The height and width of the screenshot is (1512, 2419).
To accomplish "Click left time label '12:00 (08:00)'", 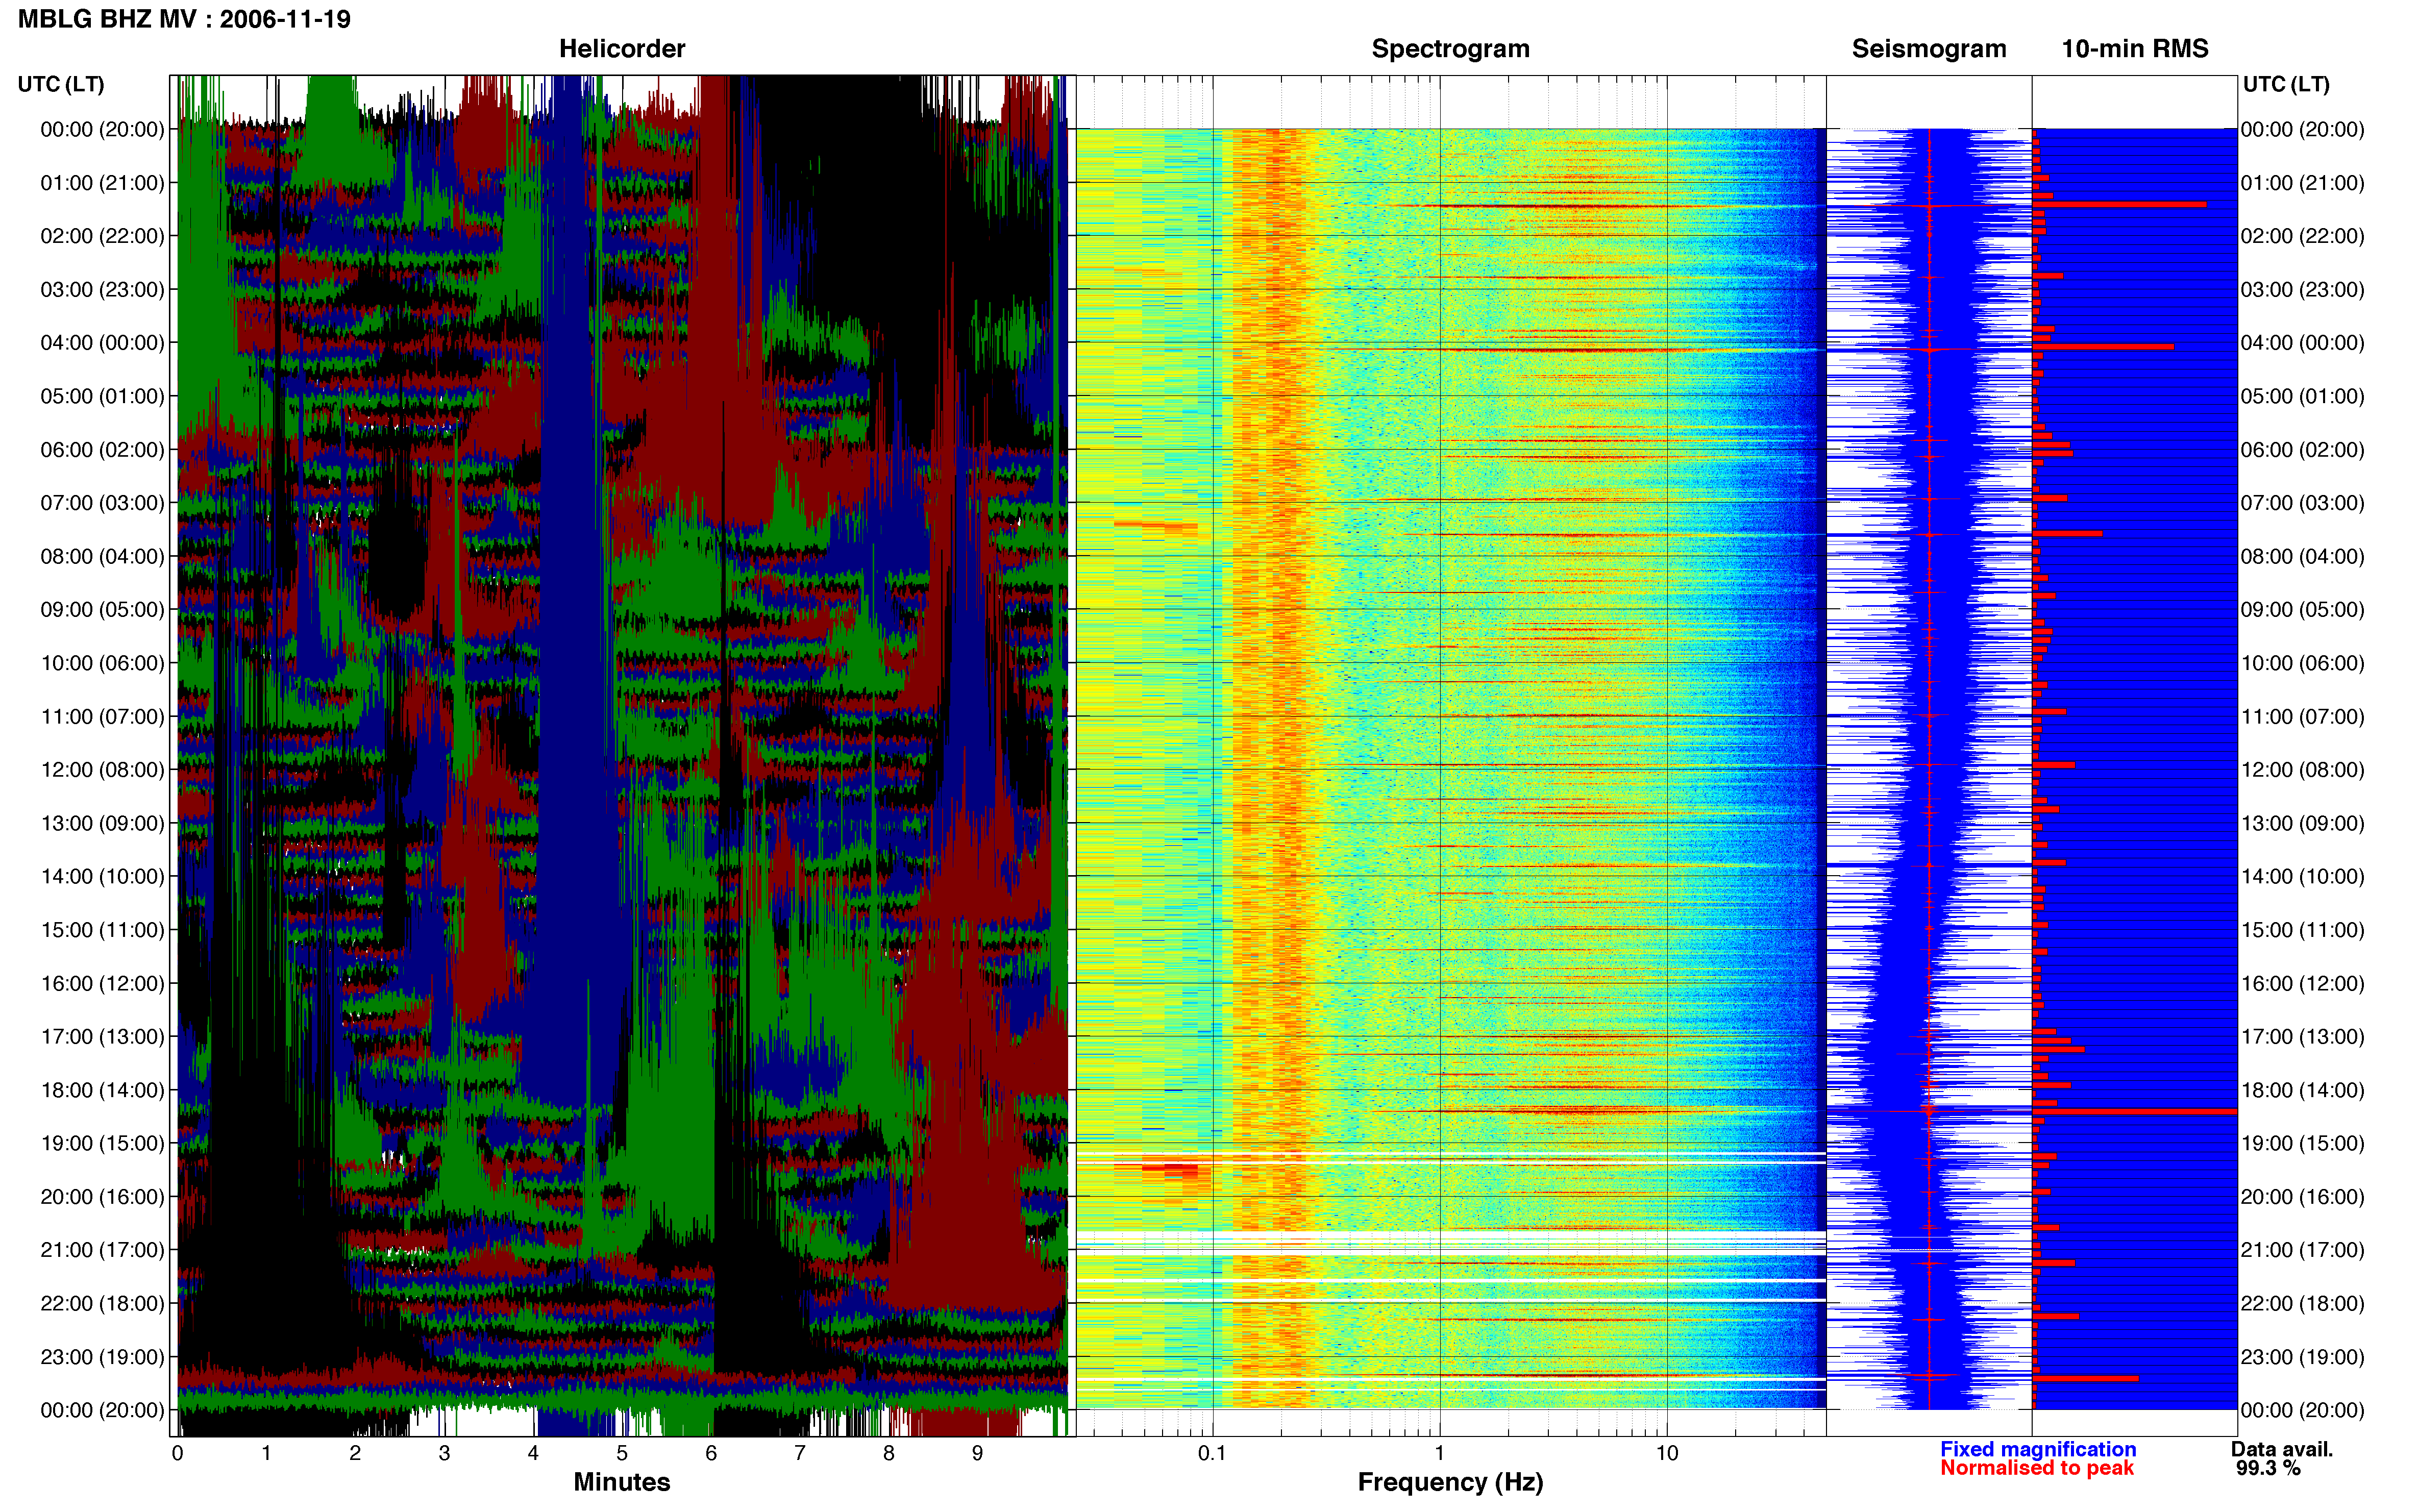I will 102,770.
